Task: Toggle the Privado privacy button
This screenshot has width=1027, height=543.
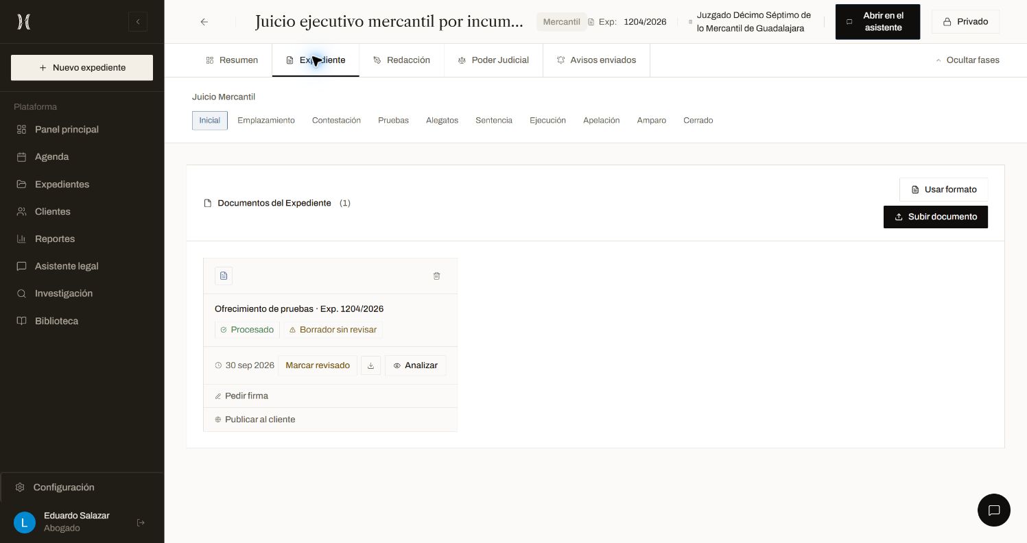Action: click(x=965, y=22)
